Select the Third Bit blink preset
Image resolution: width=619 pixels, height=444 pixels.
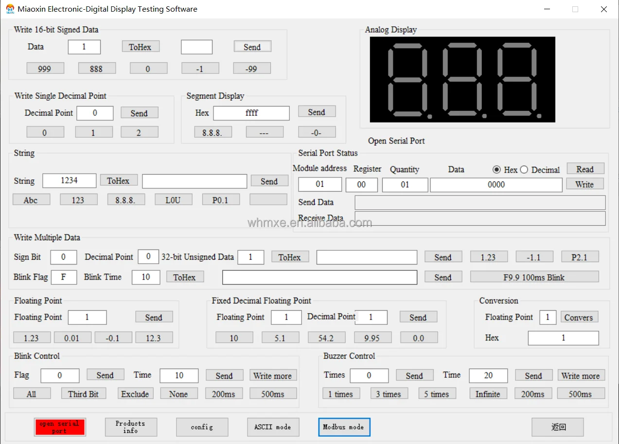[83, 394]
